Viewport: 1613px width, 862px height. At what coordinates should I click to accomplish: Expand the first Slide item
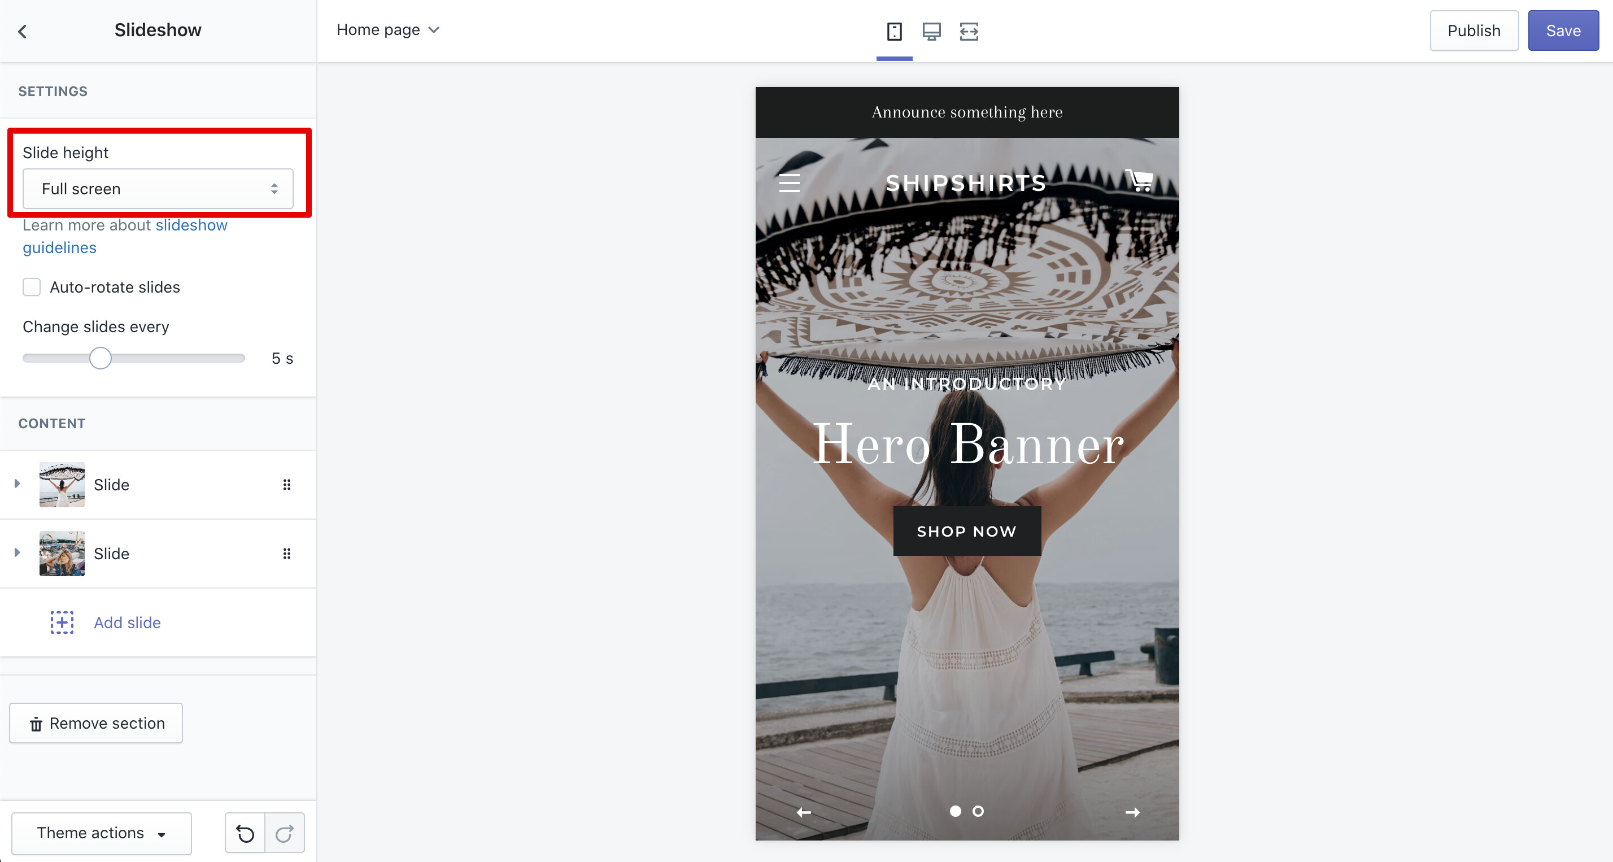coord(18,484)
